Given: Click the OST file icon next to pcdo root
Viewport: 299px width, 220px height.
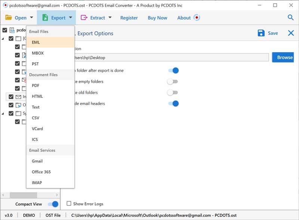Looking at the screenshot, I should pyautogui.click(x=12, y=30).
